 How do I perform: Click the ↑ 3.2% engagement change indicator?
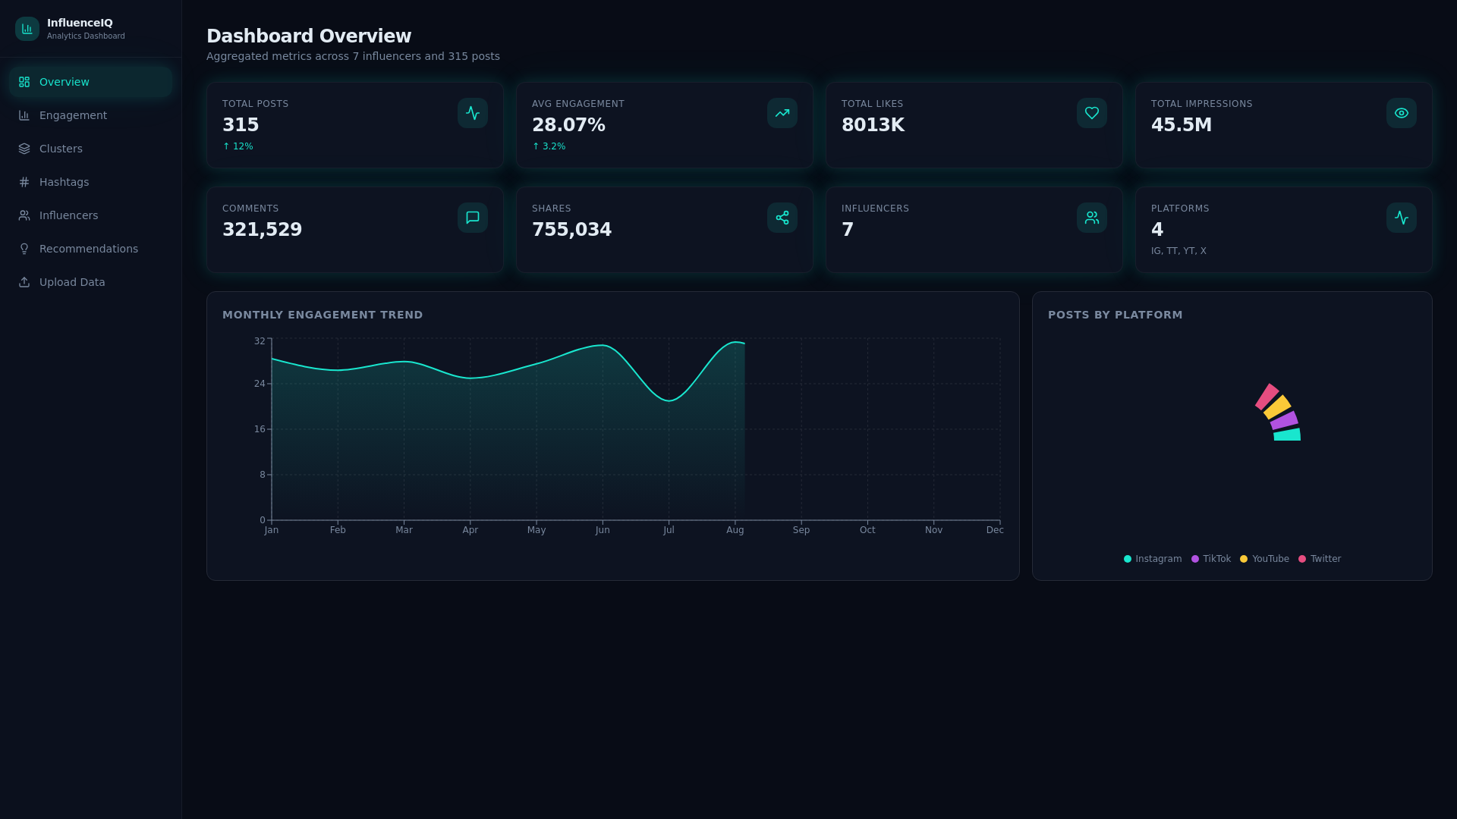tap(549, 146)
